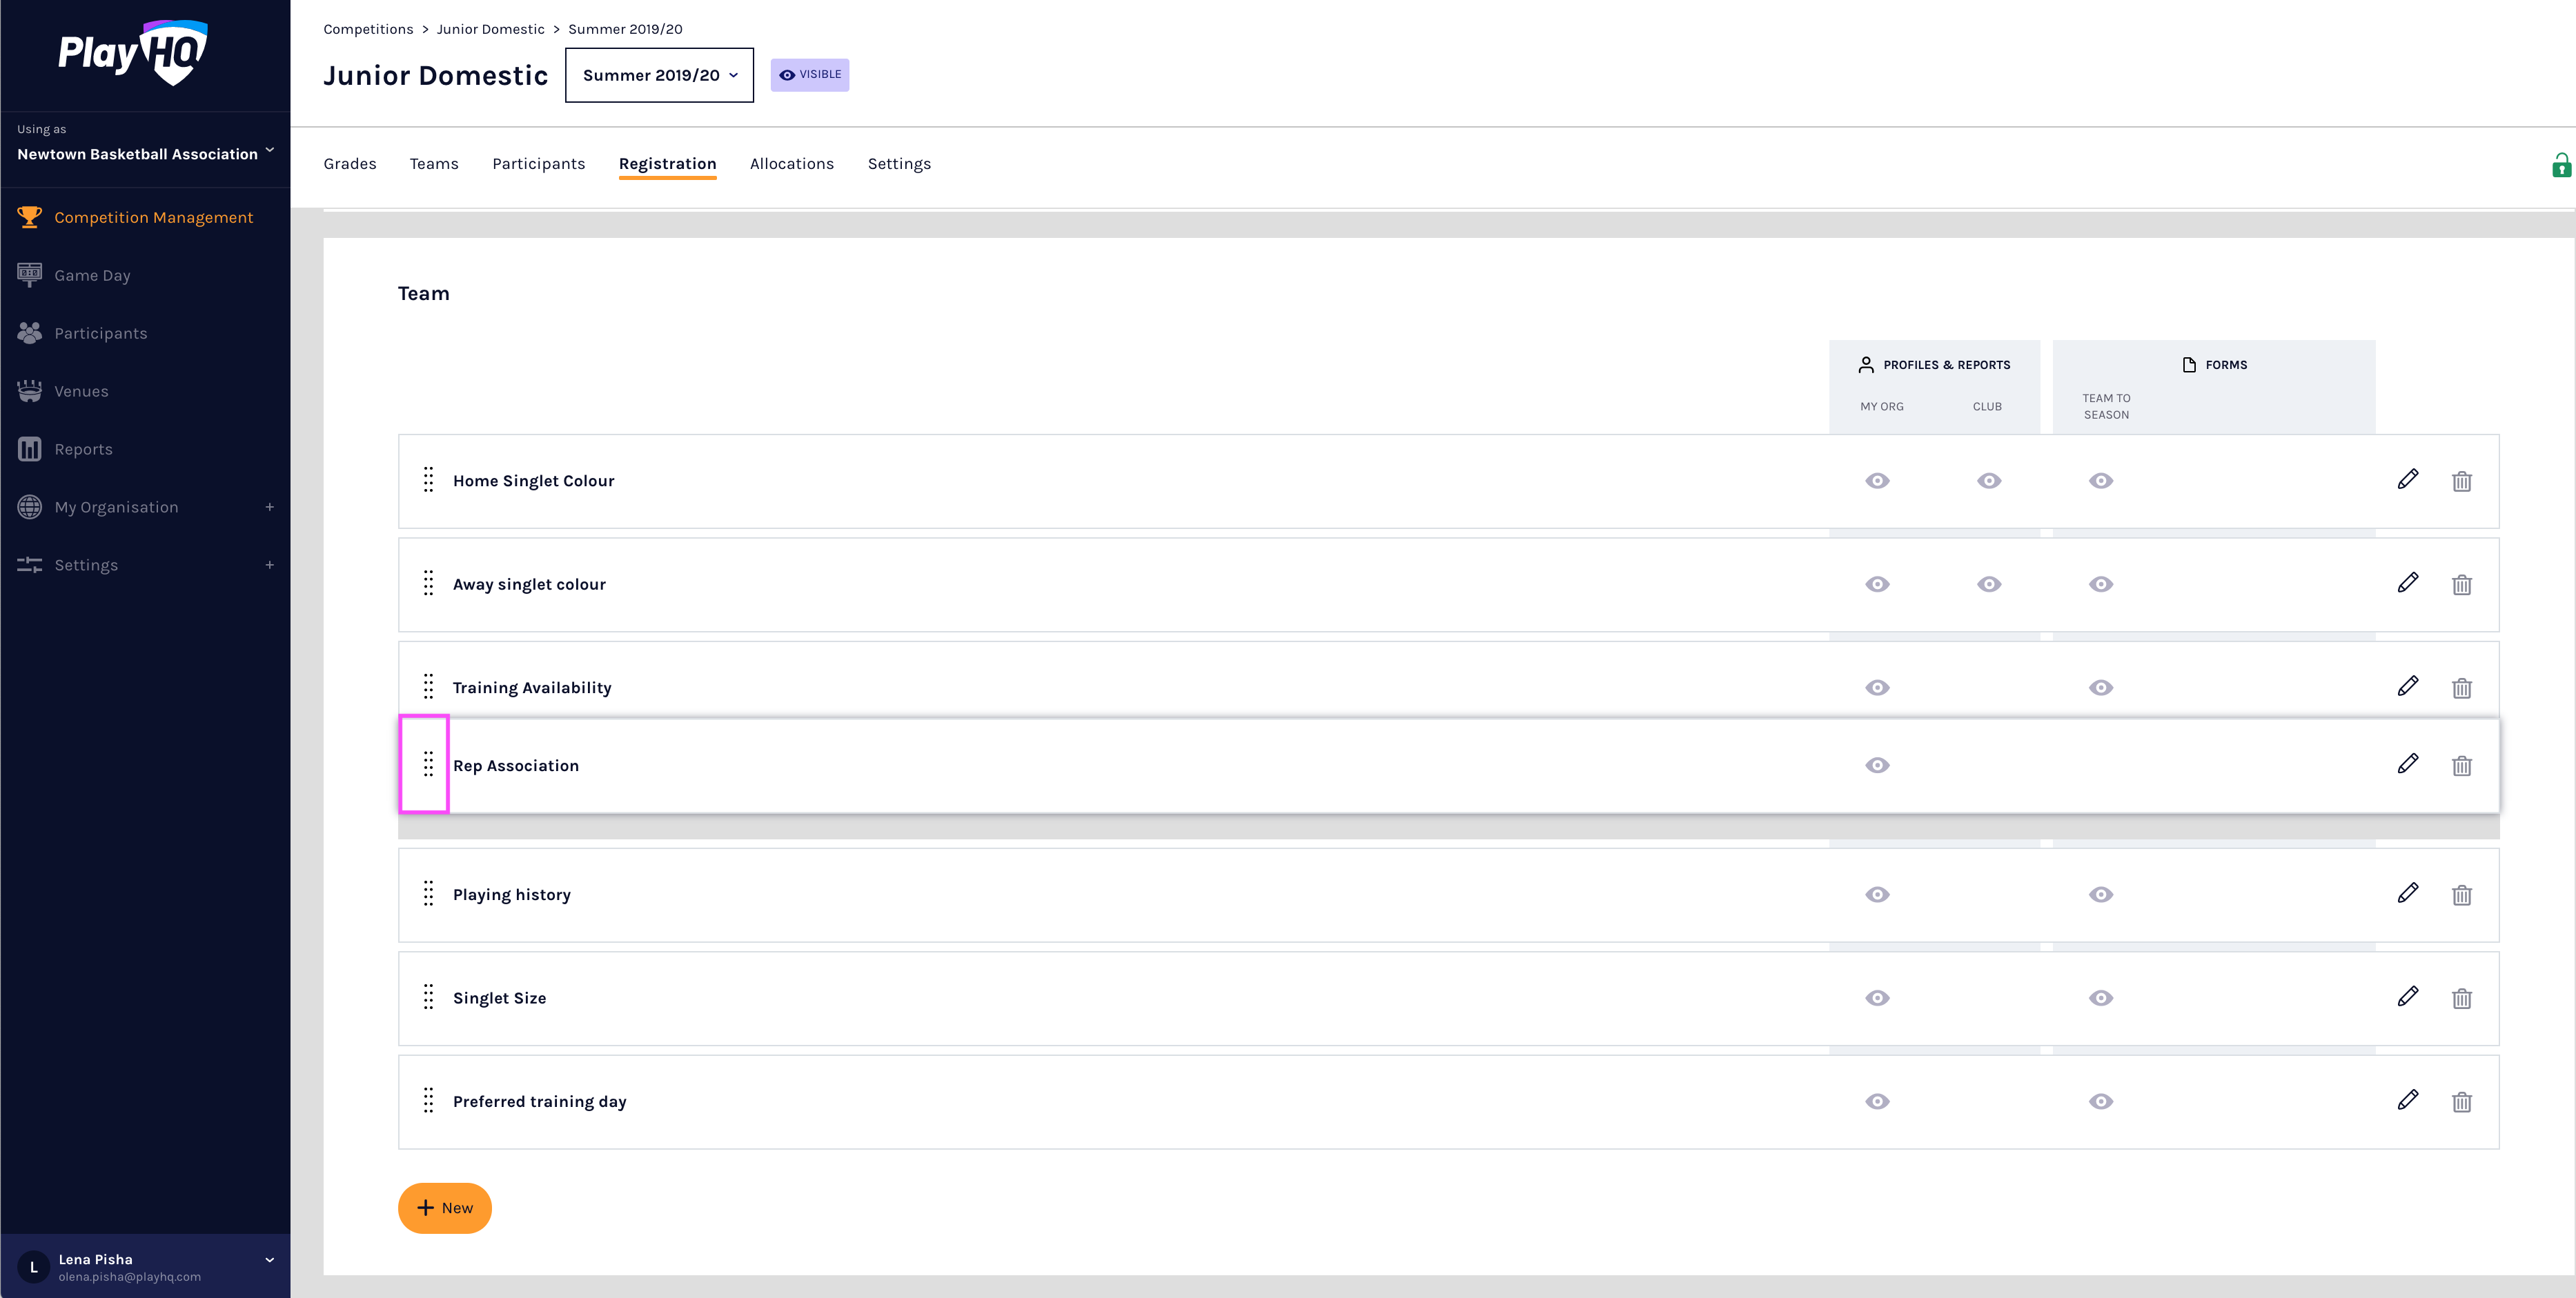The height and width of the screenshot is (1298, 2576).
Task: Click drag handle on Rep Association row
Action: (428, 764)
